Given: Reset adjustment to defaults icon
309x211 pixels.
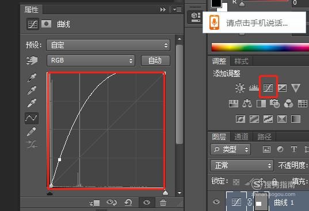Looking at the screenshot, I should click(128, 202).
